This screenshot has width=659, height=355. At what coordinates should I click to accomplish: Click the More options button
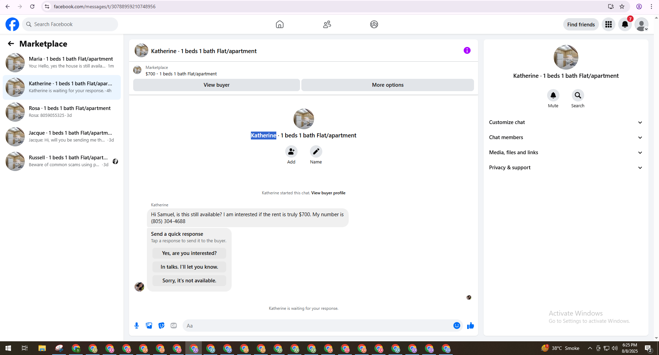pyautogui.click(x=388, y=85)
